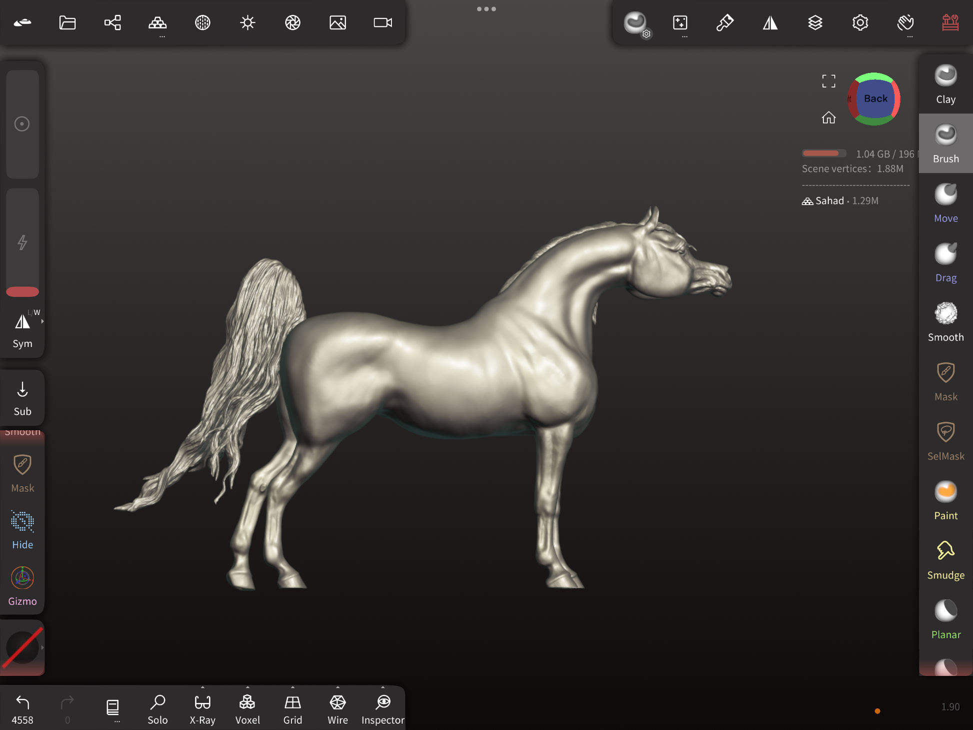Open the files folder menu
The image size is (973, 730).
coord(67,22)
